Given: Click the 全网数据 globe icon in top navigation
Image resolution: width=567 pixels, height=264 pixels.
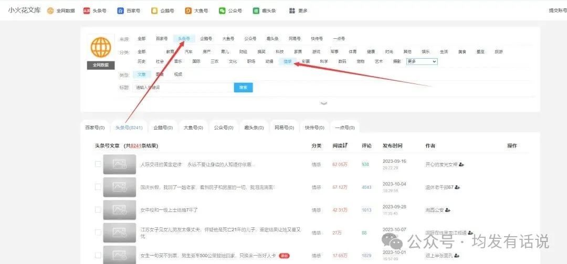Looking at the screenshot, I should point(50,11).
